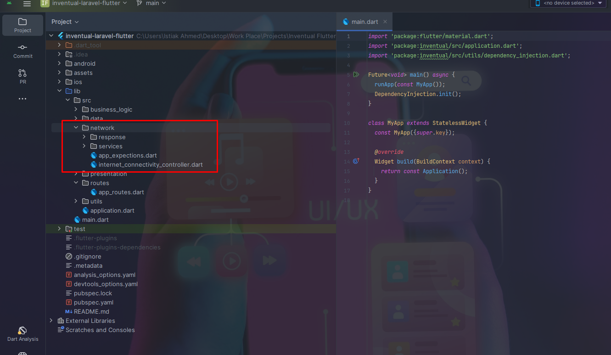Open the Project tool window icon
This screenshot has width=611, height=355.
(x=22, y=25)
